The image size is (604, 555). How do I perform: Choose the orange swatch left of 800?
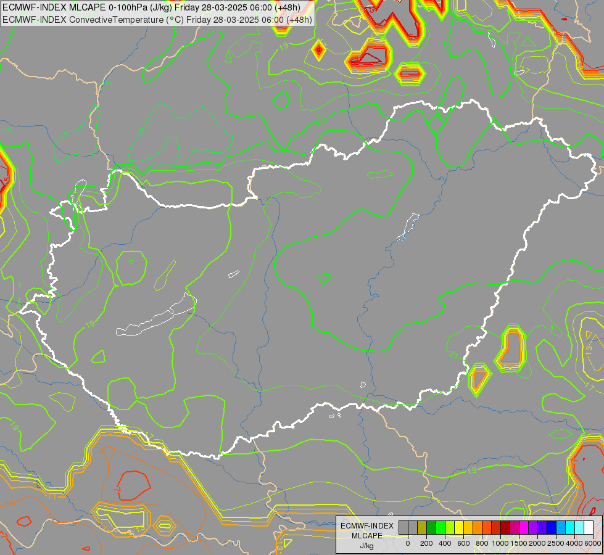pos(478,528)
